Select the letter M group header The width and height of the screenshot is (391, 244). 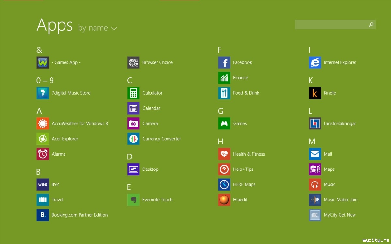[312, 142]
